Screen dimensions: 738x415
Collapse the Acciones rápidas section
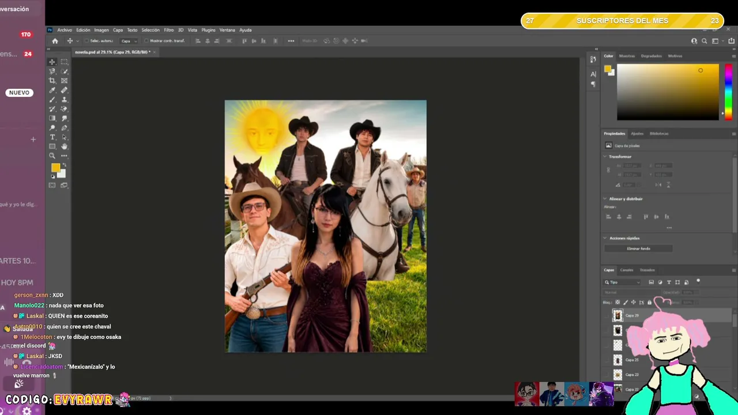point(605,238)
